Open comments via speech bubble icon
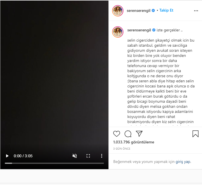This screenshot has width=202, height=185. [x=128, y=134]
